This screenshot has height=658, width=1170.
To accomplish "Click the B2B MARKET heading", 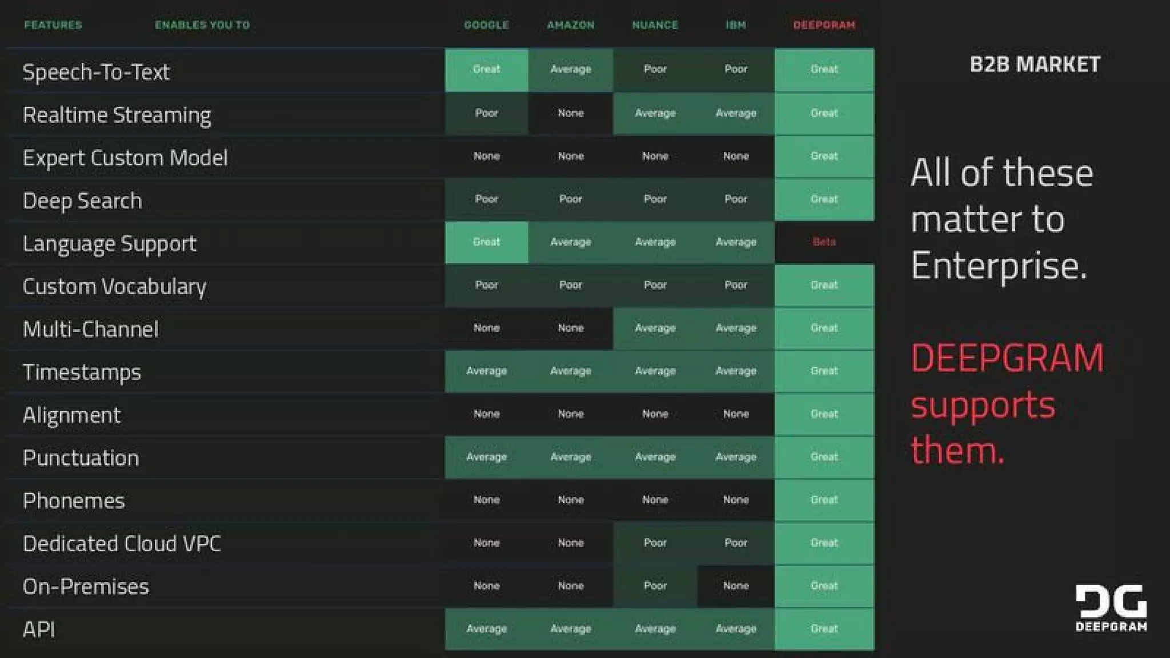I will [x=1035, y=65].
